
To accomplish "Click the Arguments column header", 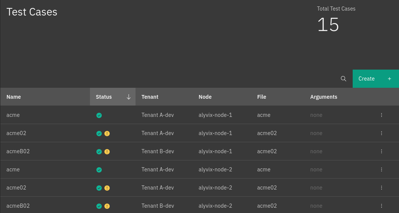I will click(323, 97).
